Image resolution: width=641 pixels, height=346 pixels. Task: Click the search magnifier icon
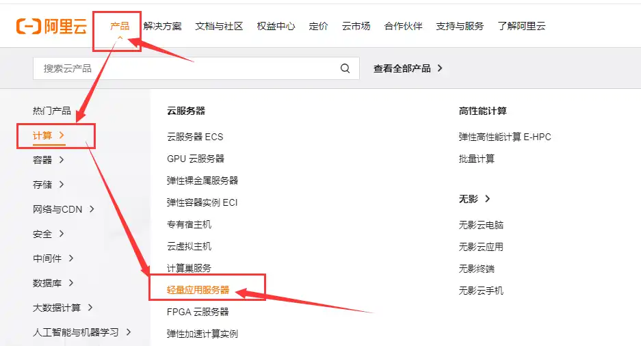(x=345, y=68)
